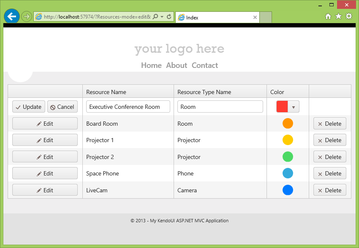The width and height of the screenshot is (359, 248).
Task: Edit the LiveCam row
Action: [45, 190]
